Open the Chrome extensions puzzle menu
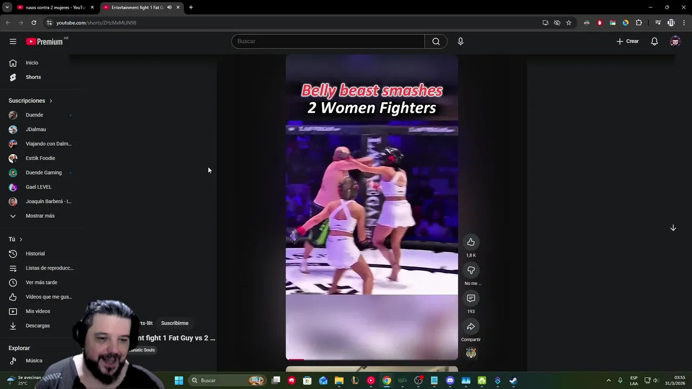Screen dimensions: 692x389 (x=639, y=23)
